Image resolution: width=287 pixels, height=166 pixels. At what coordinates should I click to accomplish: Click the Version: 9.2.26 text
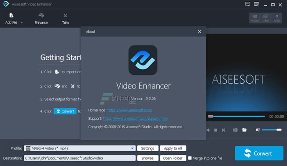point(143,98)
